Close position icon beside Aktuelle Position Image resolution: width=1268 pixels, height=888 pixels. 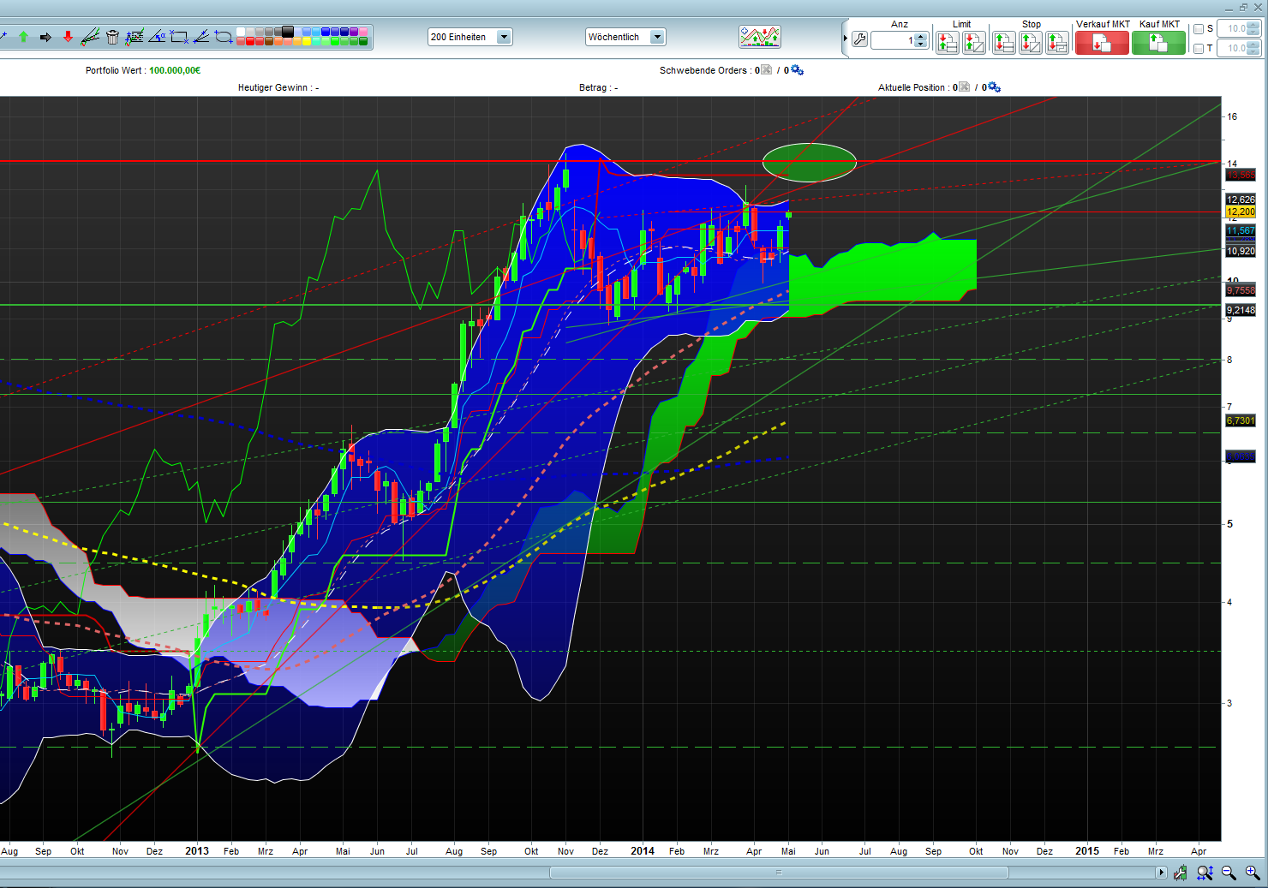coord(964,87)
